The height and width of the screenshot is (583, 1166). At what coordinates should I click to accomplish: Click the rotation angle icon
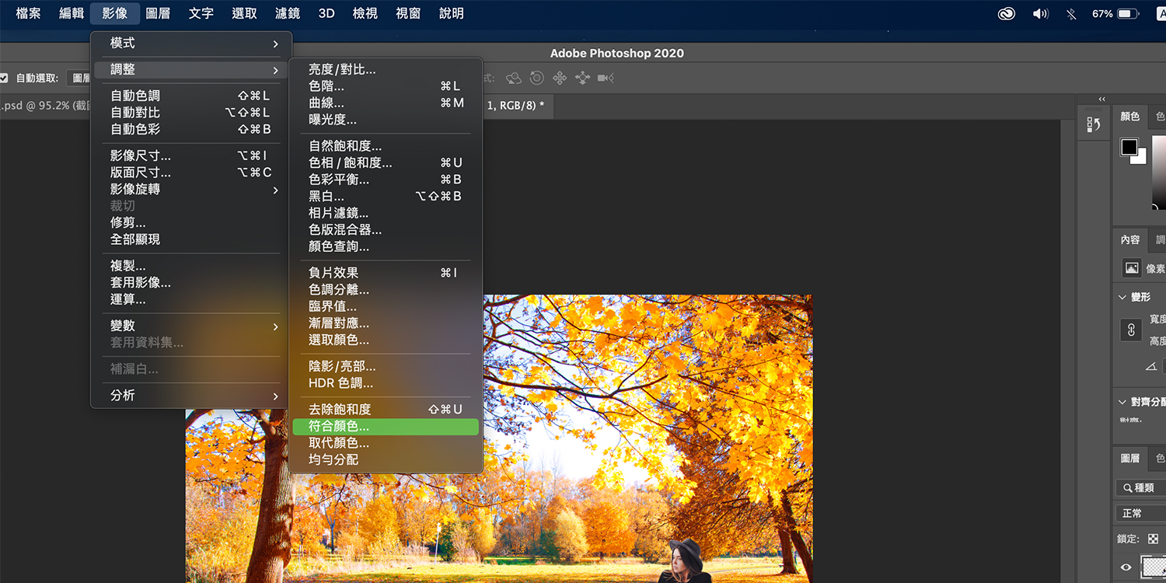tap(1151, 366)
